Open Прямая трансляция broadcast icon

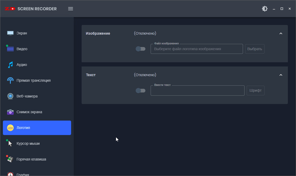click(x=10, y=80)
